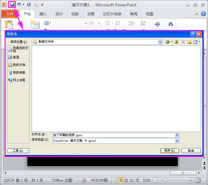Switch to Reading view icon
The width and height of the screenshot is (208, 185).
click(131, 180)
